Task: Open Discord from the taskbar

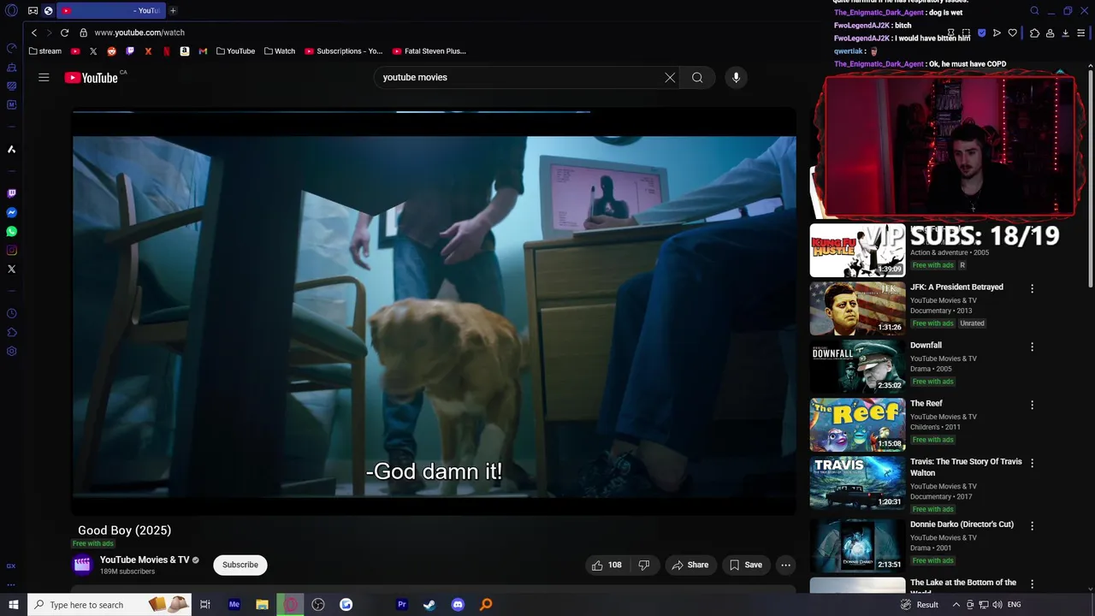Action: tap(458, 605)
